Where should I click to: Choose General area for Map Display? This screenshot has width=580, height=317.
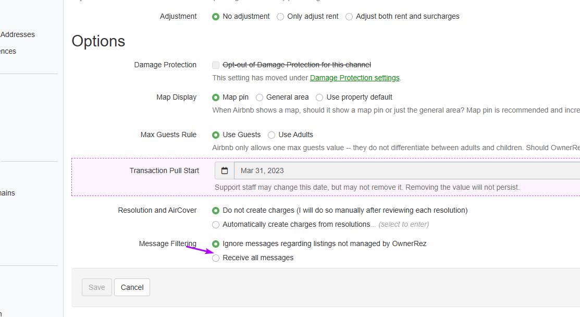click(260, 97)
